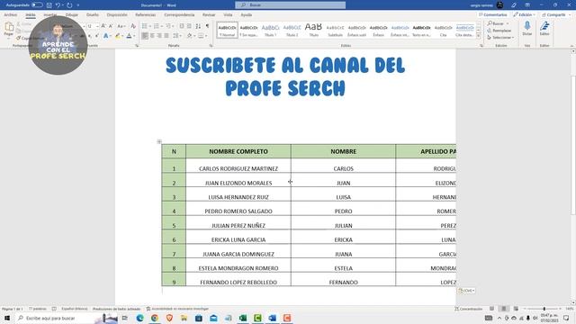
Task: Click Decrease Font Size icon
Action: (x=111, y=26)
